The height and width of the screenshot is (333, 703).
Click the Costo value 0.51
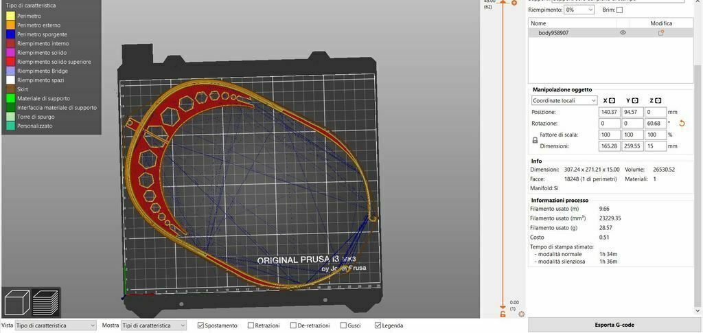[x=603, y=237]
